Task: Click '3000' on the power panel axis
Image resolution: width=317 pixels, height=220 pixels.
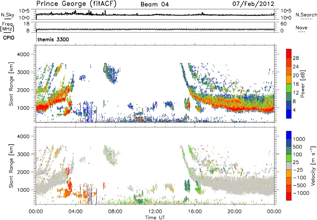Action: (23, 72)
